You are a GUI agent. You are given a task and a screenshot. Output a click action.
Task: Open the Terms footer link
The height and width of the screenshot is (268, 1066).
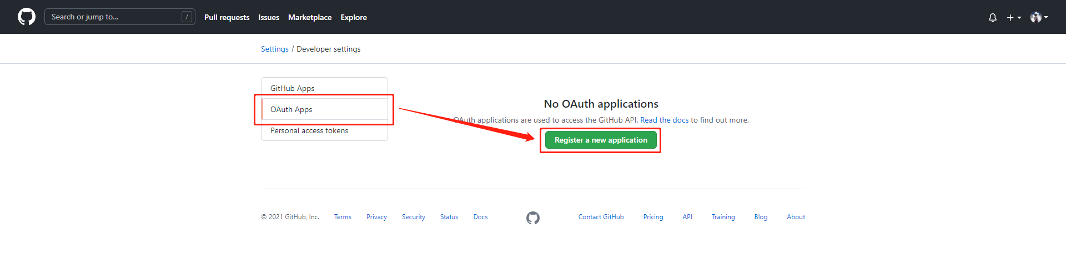[x=343, y=217]
